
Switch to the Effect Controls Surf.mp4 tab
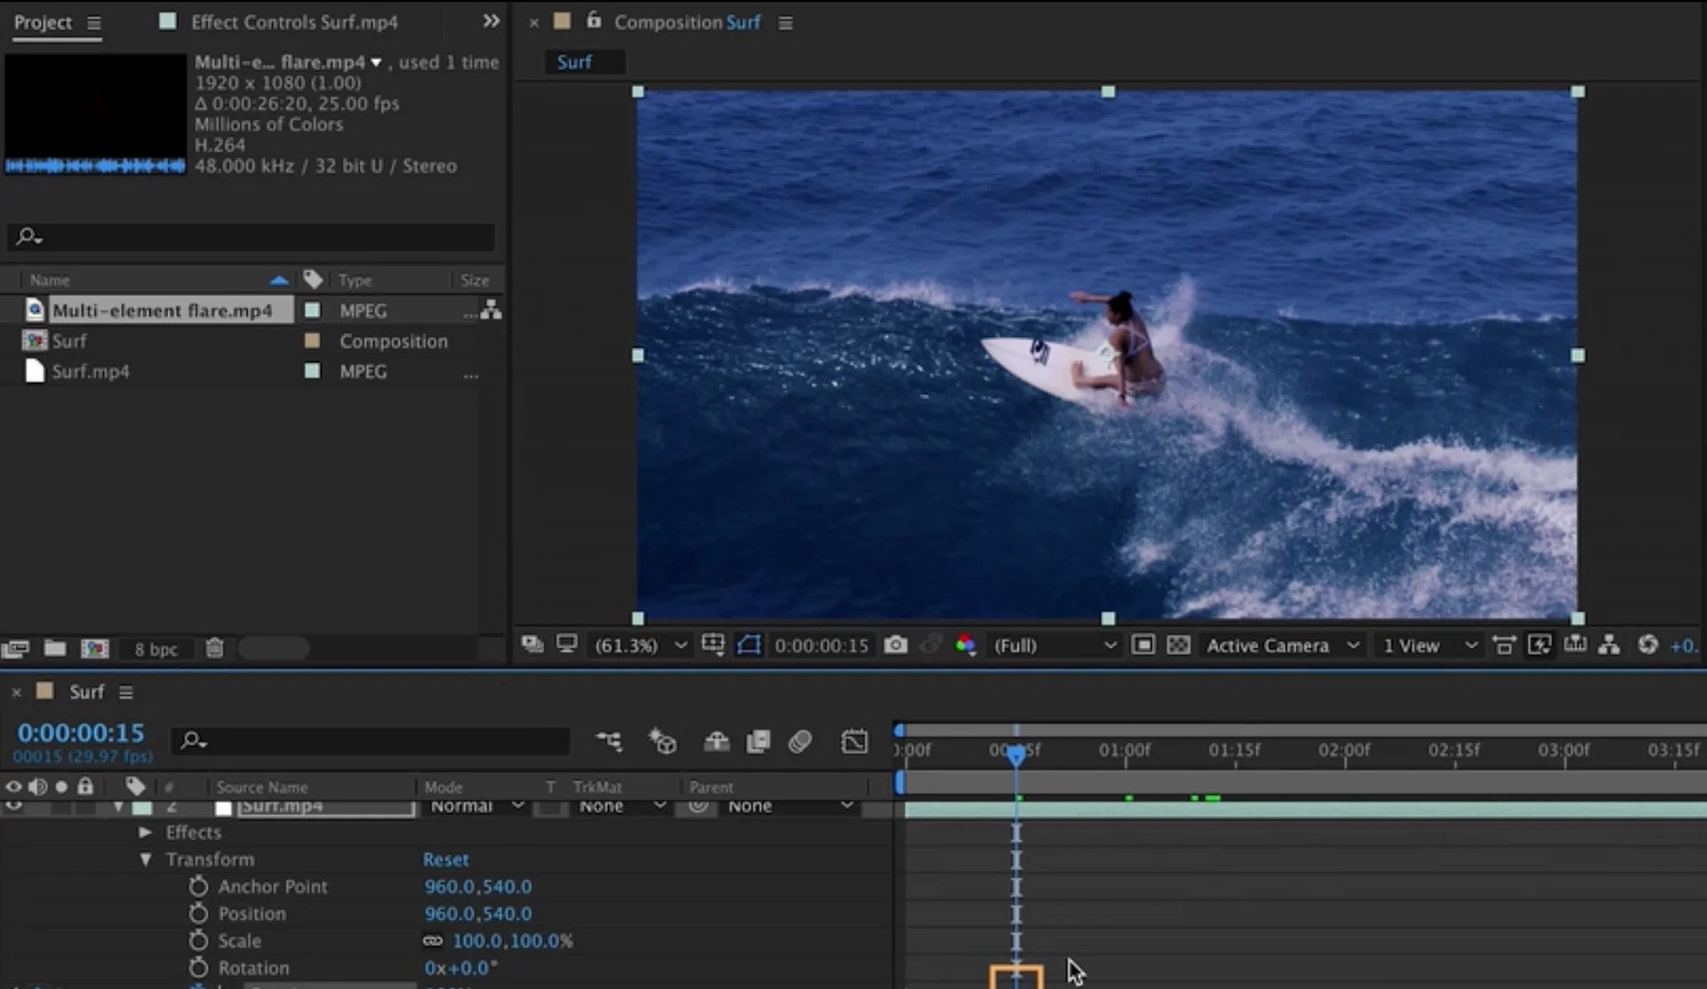tap(293, 22)
